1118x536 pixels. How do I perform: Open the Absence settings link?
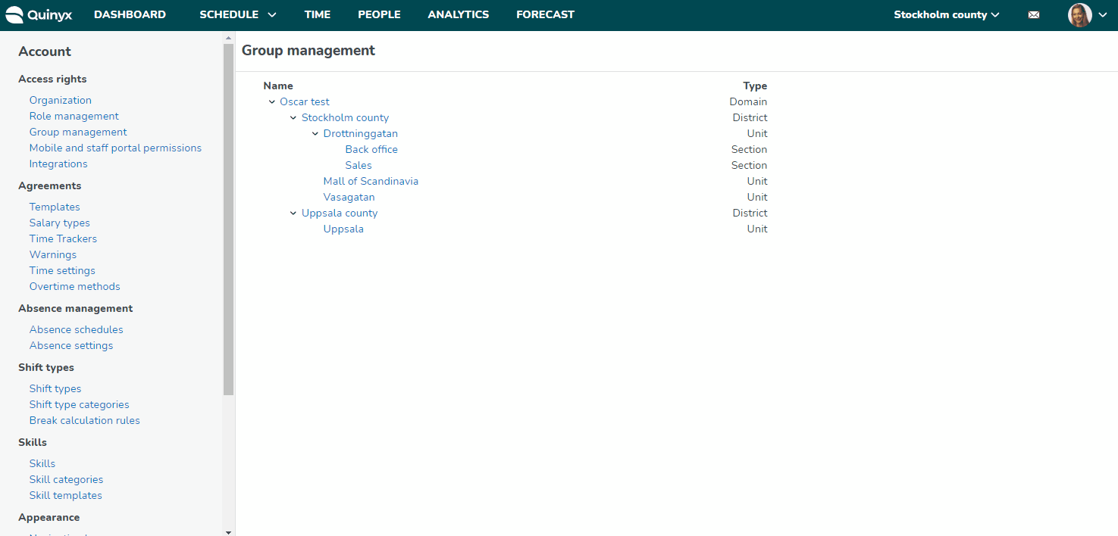point(71,345)
